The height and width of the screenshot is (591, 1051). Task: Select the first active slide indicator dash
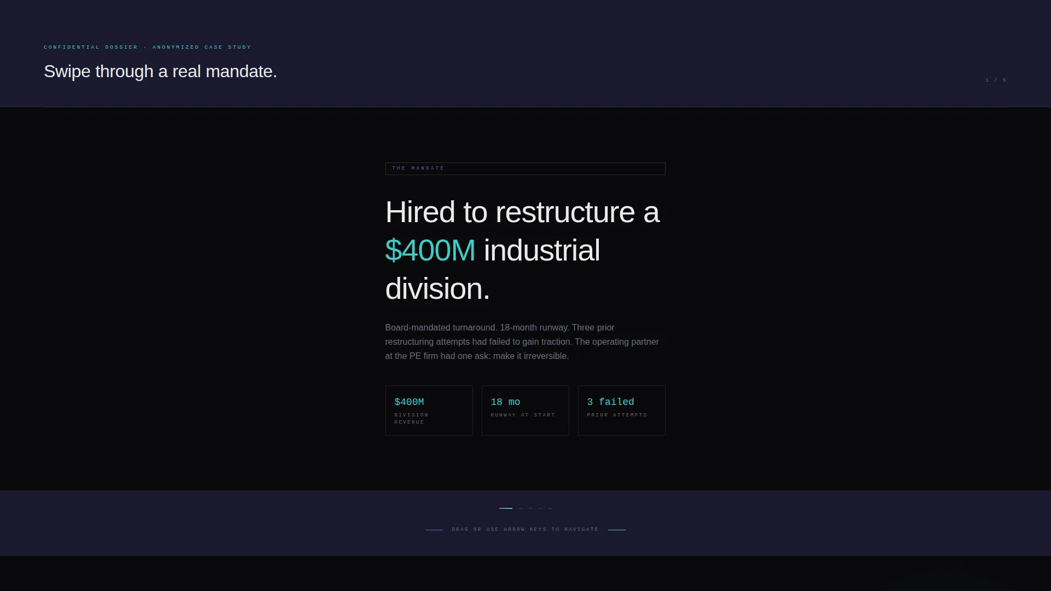pyautogui.click(x=506, y=508)
